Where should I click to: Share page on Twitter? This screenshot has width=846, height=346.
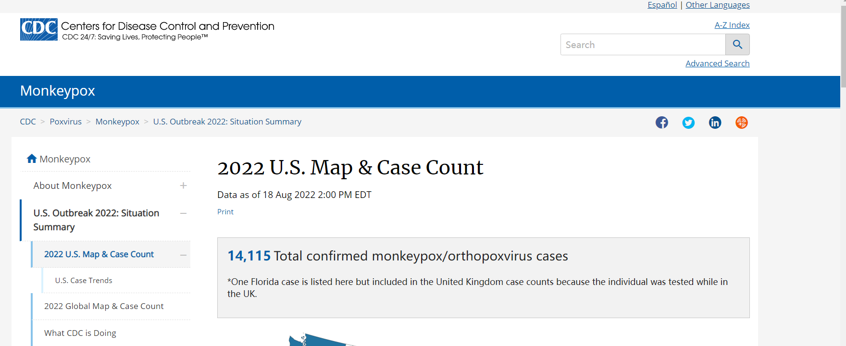[x=688, y=123]
